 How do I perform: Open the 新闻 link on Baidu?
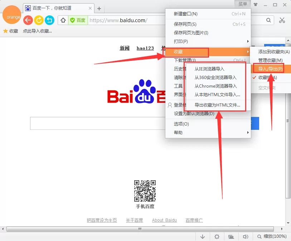coord(125,48)
